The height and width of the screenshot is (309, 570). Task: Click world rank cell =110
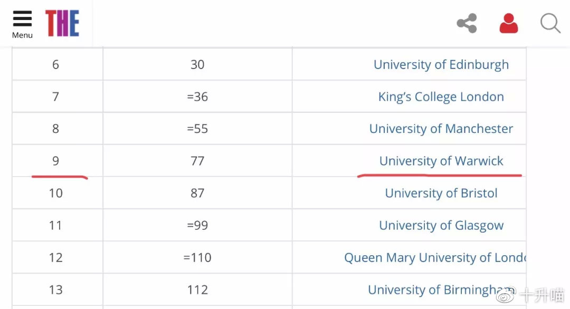(x=197, y=257)
